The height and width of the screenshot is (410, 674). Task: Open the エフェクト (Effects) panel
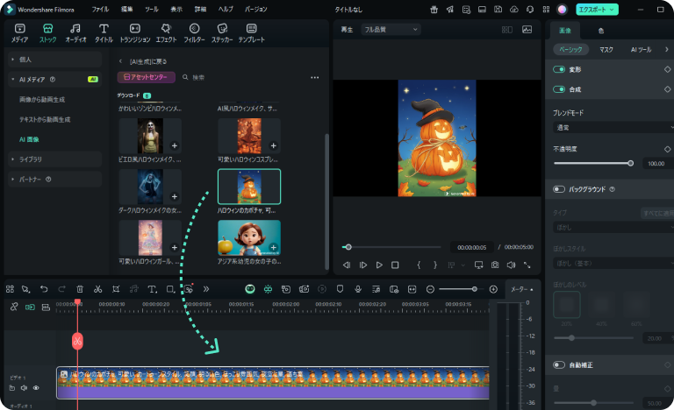point(166,32)
